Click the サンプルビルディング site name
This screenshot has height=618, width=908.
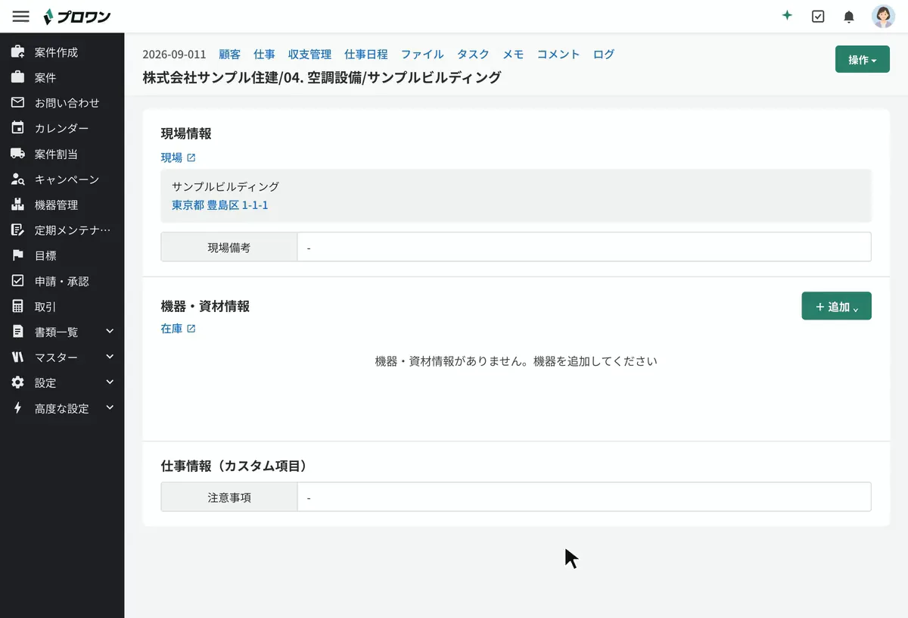tap(225, 186)
